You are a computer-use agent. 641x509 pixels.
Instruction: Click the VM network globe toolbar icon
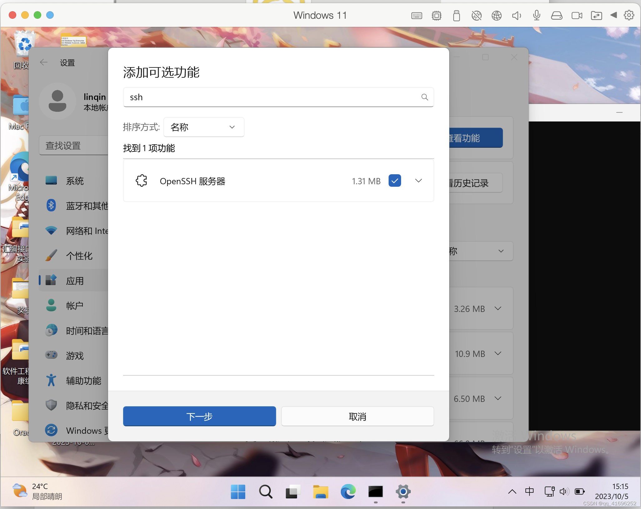coord(496,15)
